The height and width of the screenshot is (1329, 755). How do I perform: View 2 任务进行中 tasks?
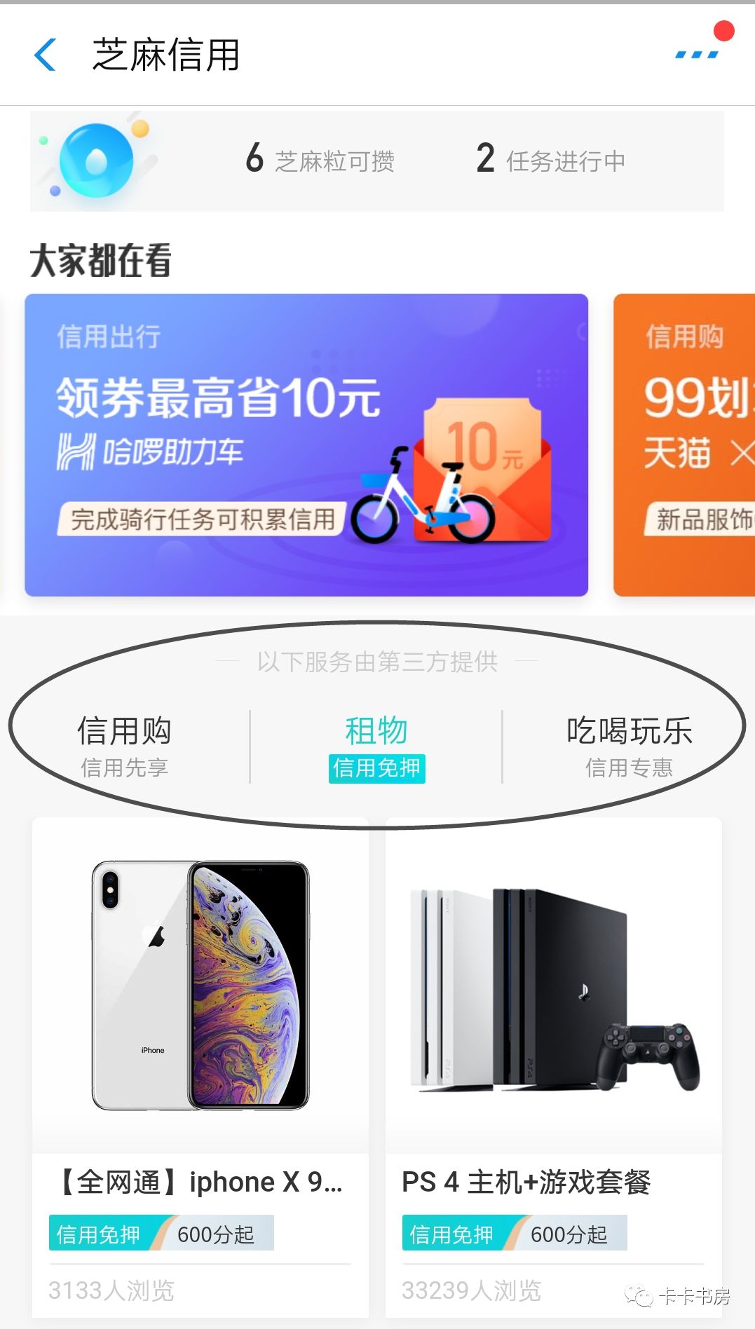(550, 160)
